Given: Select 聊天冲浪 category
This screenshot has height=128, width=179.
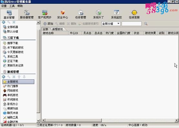Looking at the screenshot, I should (x=11, y=113).
